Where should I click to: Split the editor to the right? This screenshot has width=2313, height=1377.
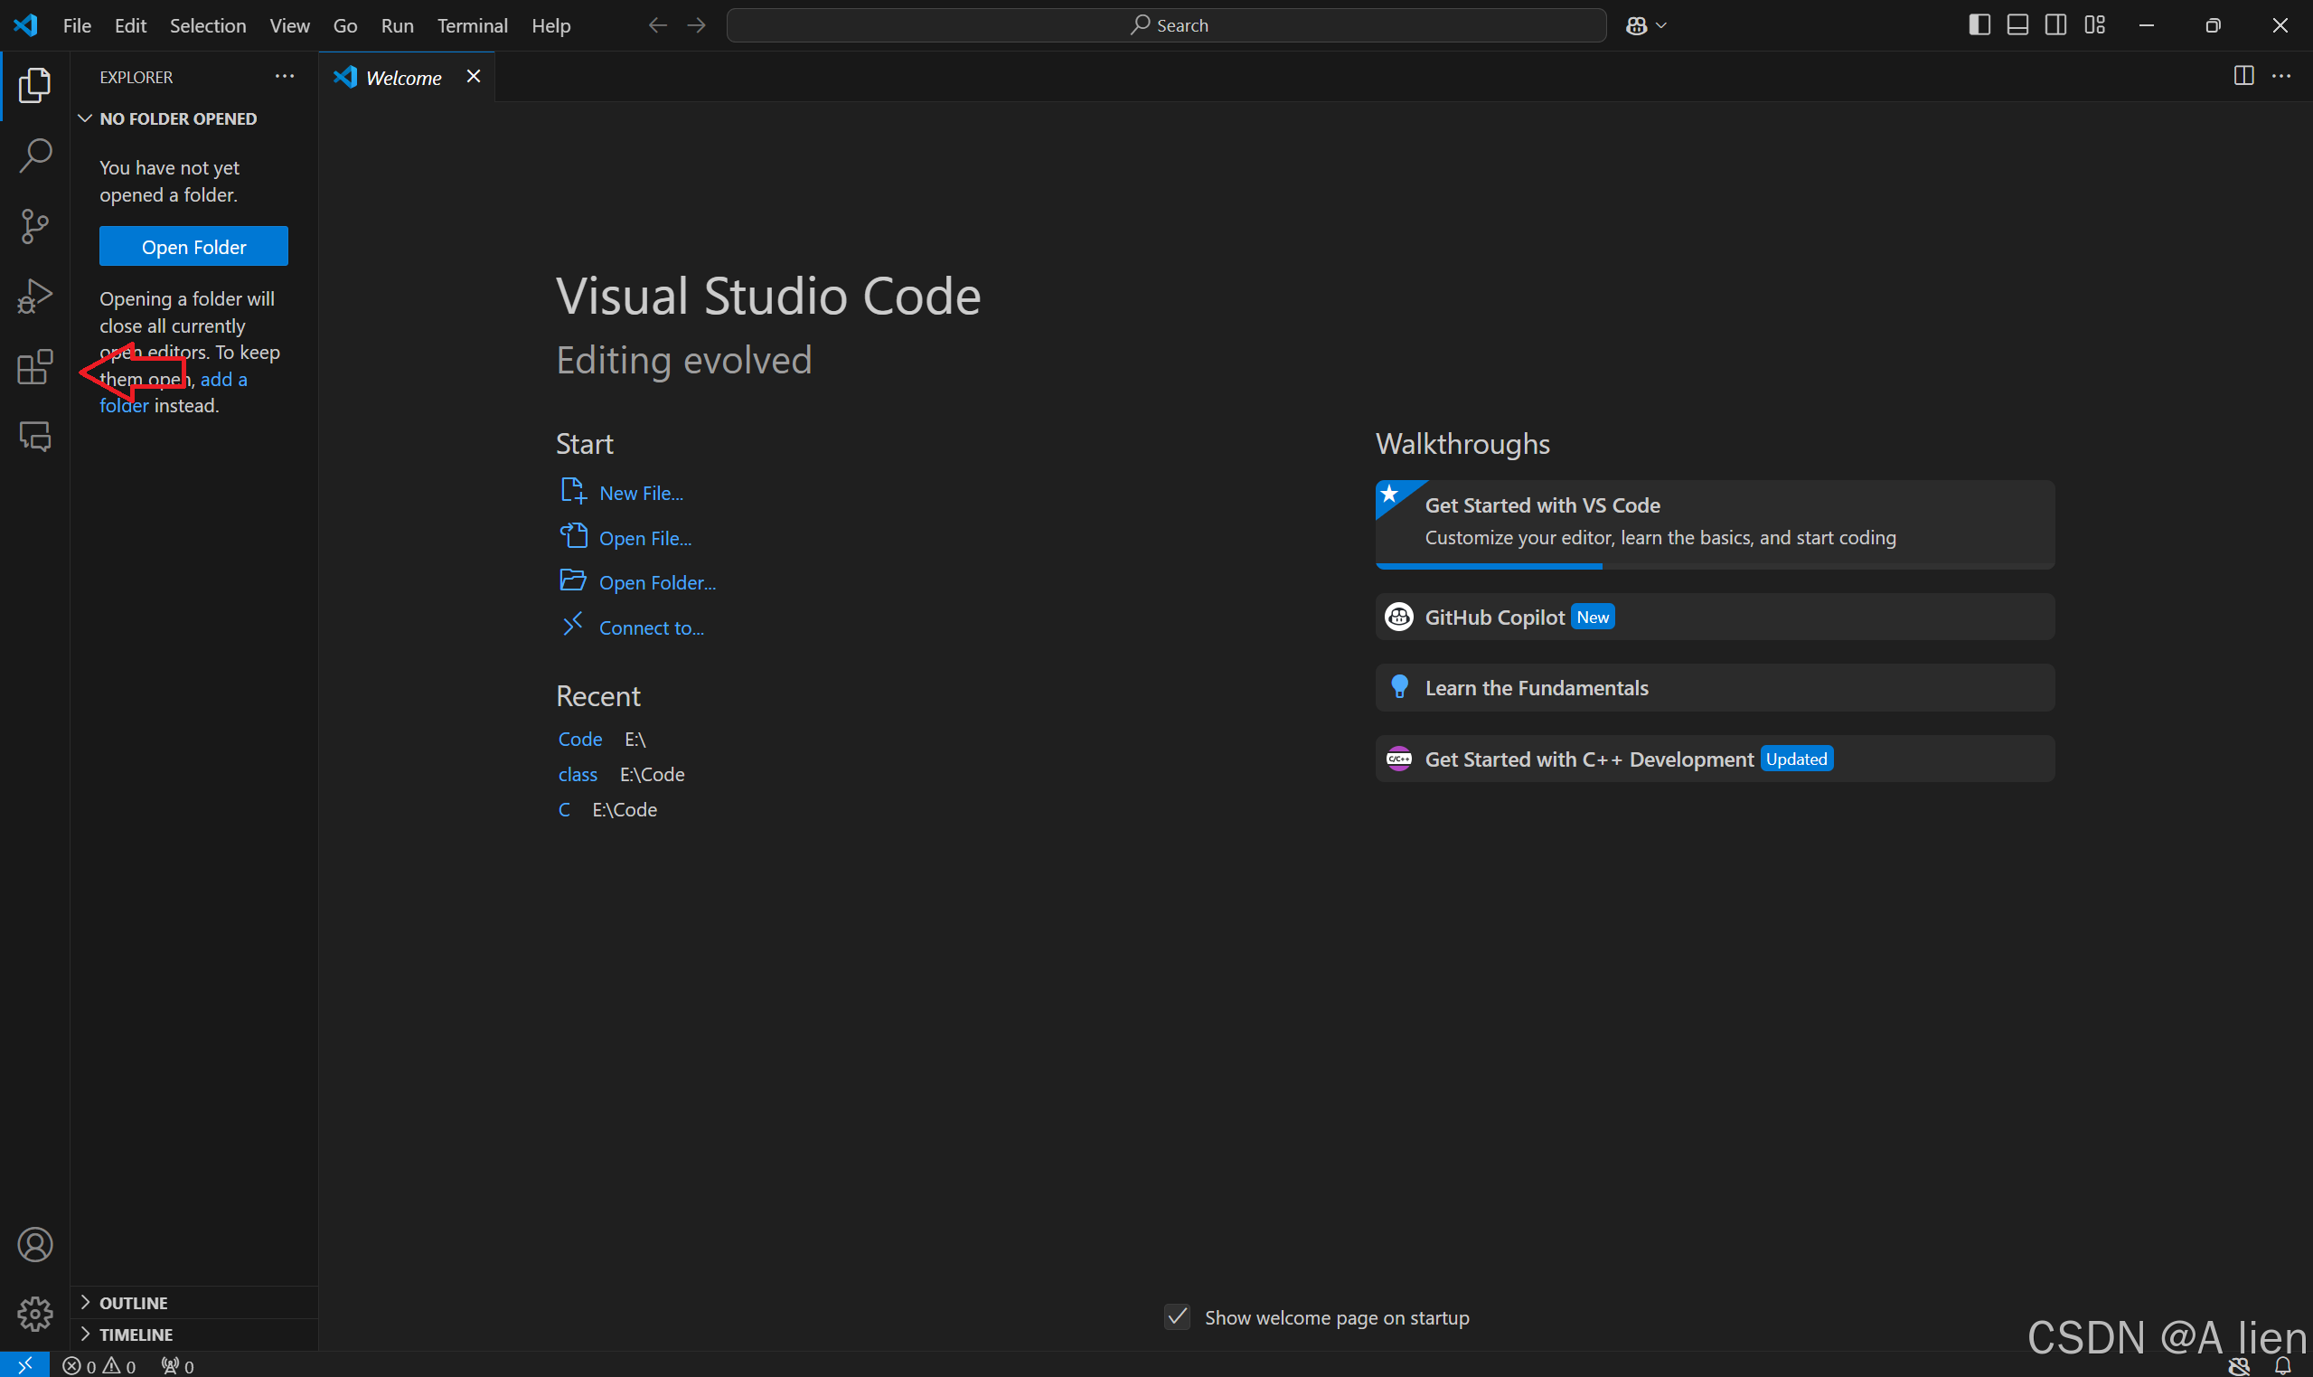(2242, 76)
